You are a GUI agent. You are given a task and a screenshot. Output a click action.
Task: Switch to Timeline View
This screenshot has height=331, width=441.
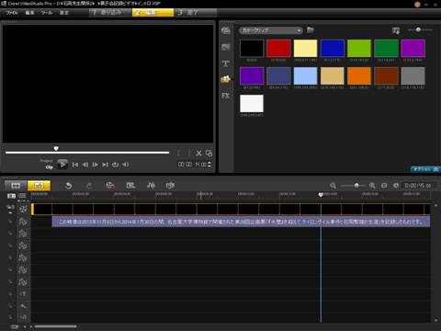click(39, 186)
